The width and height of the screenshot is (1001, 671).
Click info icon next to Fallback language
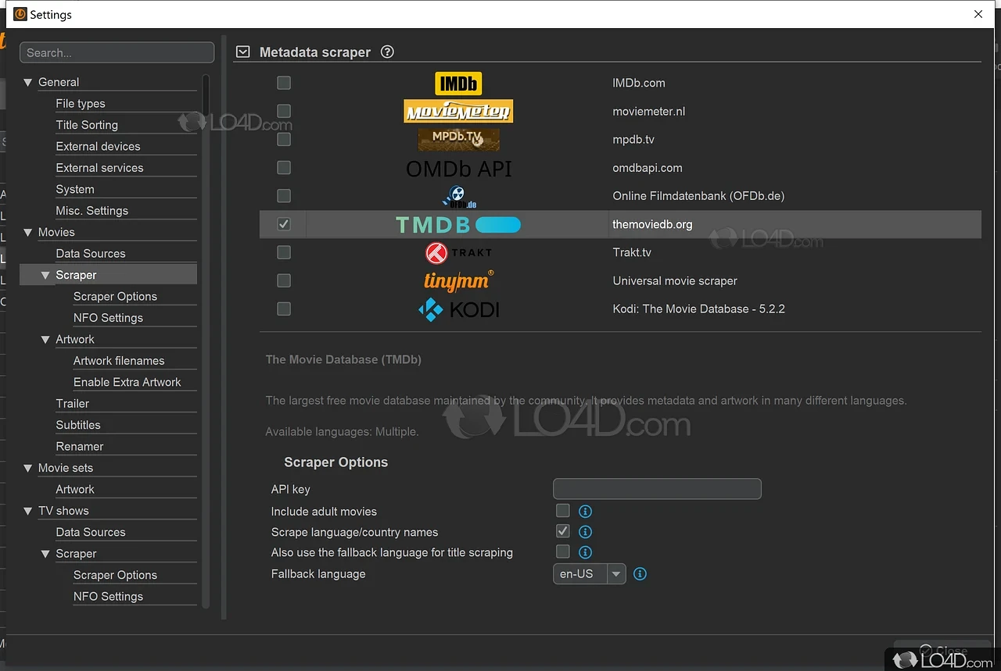tap(640, 574)
